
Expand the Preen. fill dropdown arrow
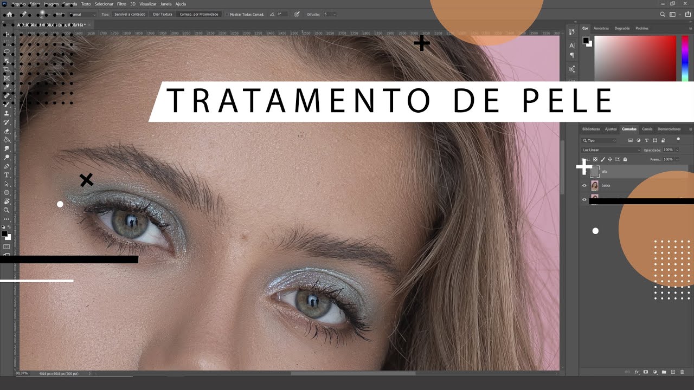pyautogui.click(x=677, y=159)
